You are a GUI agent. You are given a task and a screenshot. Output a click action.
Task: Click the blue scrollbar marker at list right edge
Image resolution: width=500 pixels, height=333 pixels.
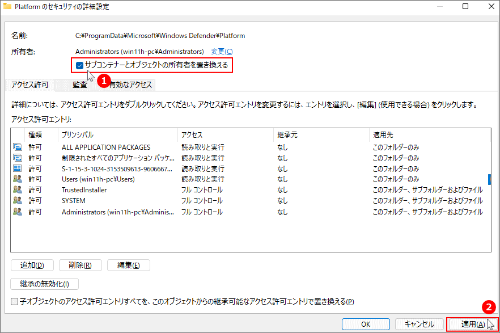point(489,179)
